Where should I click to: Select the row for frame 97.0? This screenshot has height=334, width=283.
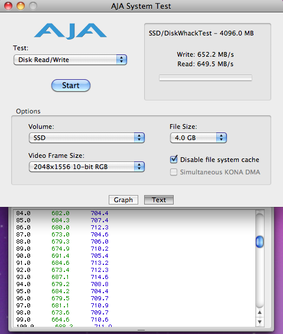(134, 306)
